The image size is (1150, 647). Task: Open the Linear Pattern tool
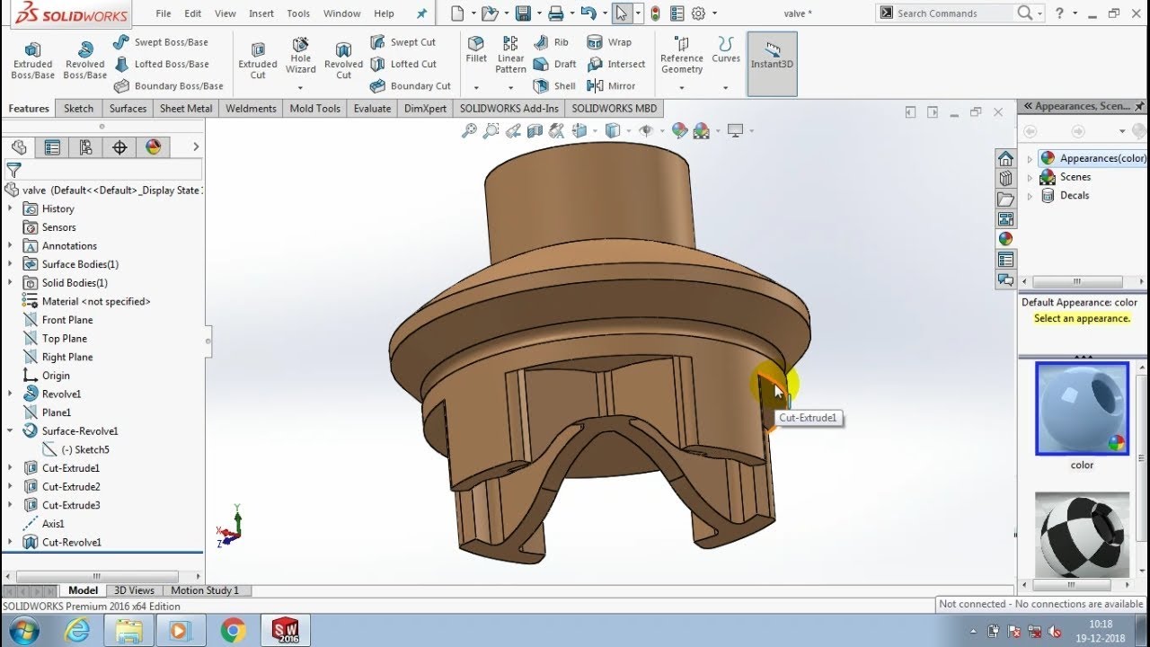coord(510,56)
